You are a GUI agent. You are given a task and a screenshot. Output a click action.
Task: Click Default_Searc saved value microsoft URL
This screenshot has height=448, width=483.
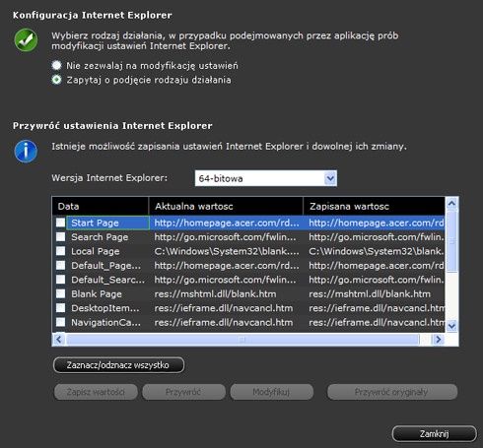(377, 280)
